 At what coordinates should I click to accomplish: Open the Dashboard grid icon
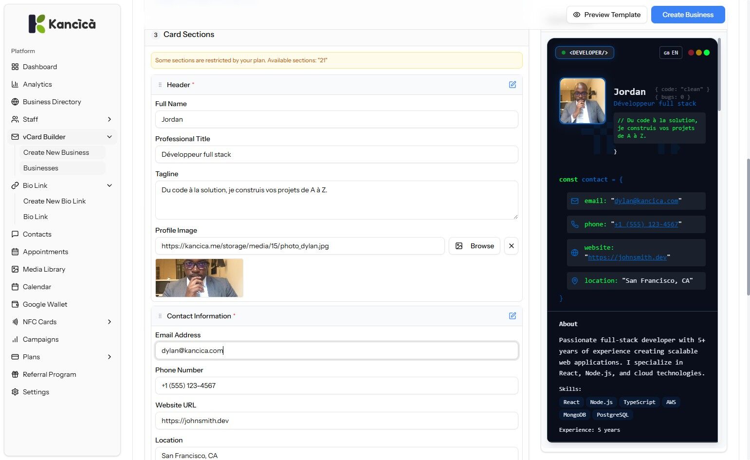click(x=15, y=67)
